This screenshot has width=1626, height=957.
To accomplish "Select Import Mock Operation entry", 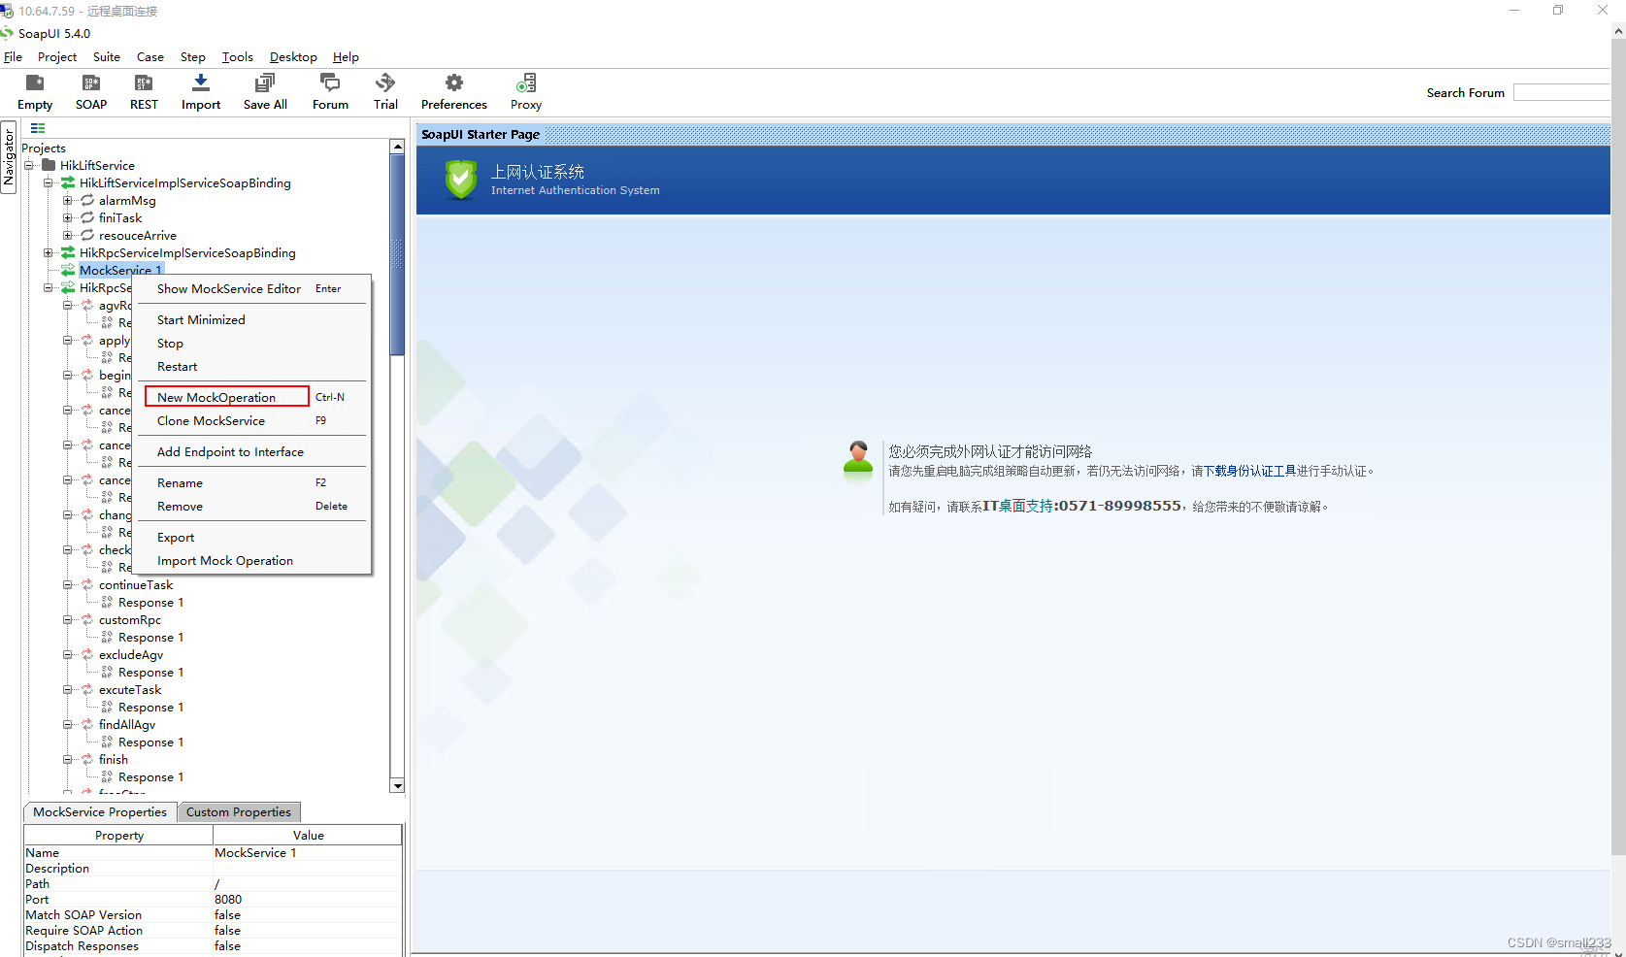I will [252, 560].
